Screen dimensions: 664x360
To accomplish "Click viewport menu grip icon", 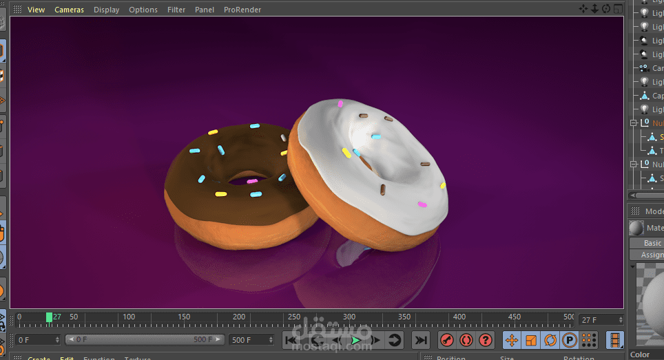I will coord(17,10).
